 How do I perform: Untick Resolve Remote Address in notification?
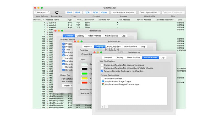[102, 71]
